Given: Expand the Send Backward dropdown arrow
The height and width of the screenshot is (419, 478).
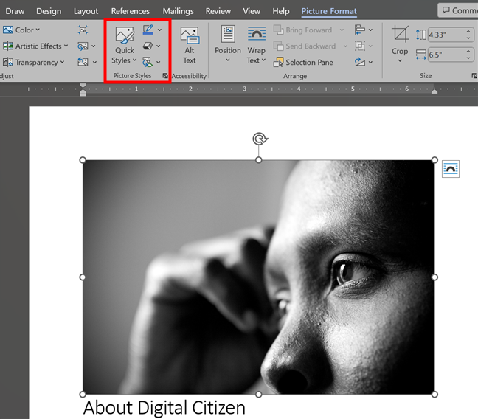Looking at the screenshot, I should [345, 46].
